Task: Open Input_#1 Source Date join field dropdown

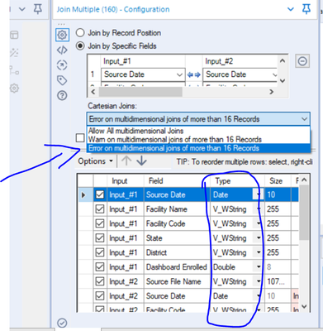Action: point(179,74)
